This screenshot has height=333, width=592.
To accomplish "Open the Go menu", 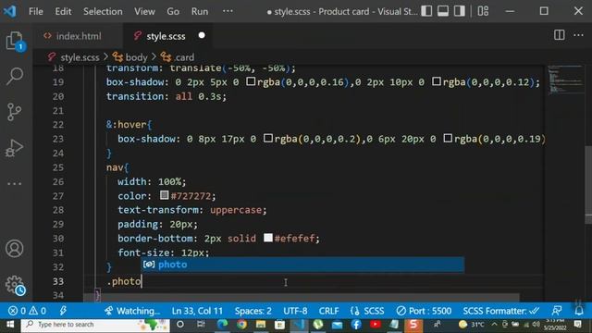I will [173, 11].
